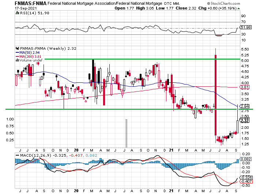Viewport: 256px width, 194px height.
Task: Click the -0.325 MACD tag on right axis
Action: coord(246,178)
